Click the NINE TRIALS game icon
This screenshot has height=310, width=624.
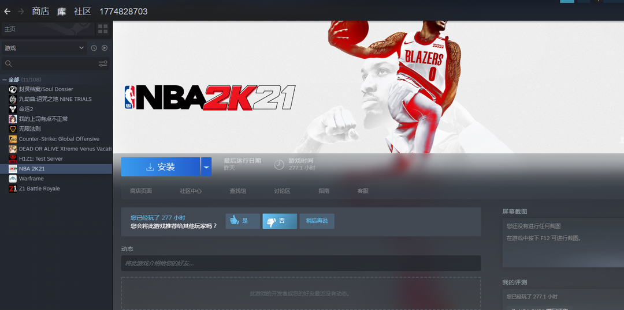click(13, 99)
